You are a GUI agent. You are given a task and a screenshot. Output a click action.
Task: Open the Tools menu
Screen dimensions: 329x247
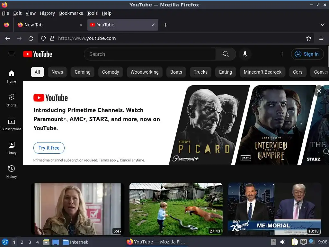[92, 13]
